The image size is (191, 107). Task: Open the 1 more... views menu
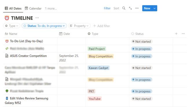point(51,8)
